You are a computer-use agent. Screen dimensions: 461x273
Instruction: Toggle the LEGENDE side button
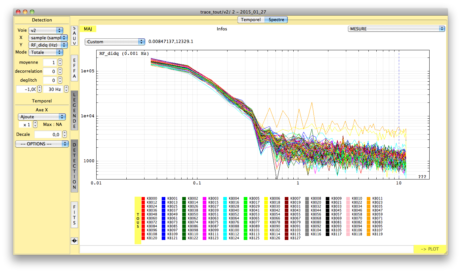point(74,110)
